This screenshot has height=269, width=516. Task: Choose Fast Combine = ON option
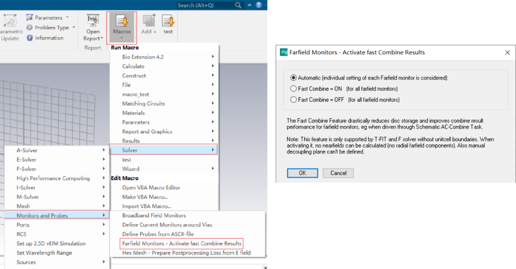[x=293, y=89]
